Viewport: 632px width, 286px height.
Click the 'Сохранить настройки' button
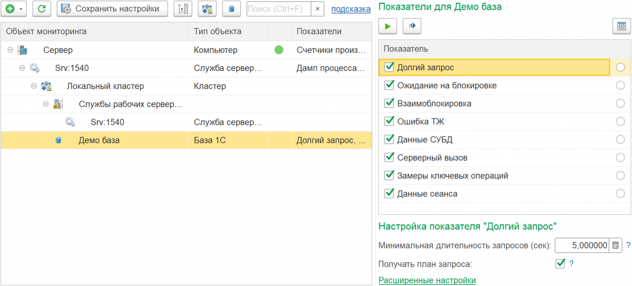(112, 9)
